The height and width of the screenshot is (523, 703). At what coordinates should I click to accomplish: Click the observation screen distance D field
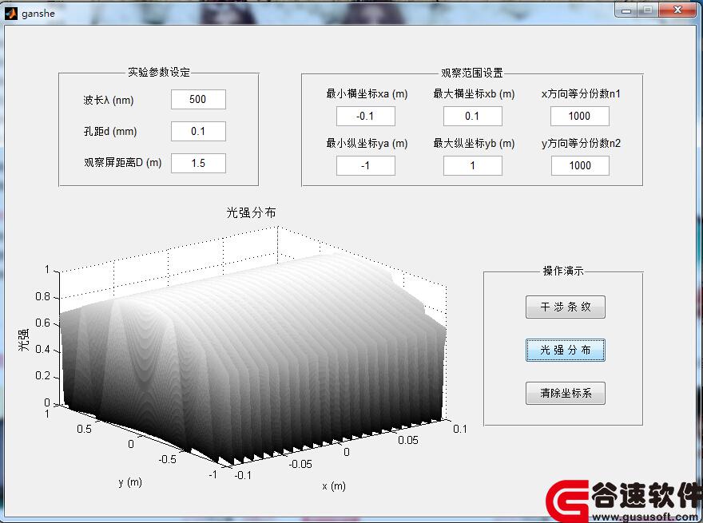[198, 163]
